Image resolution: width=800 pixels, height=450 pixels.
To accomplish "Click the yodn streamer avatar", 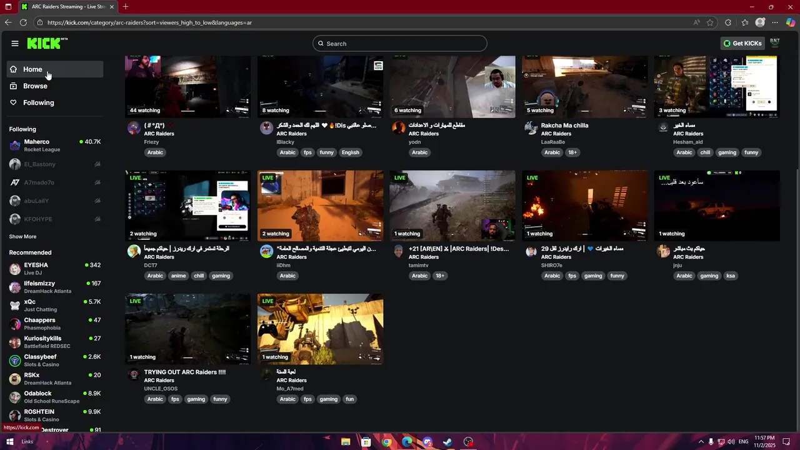I will [399, 128].
